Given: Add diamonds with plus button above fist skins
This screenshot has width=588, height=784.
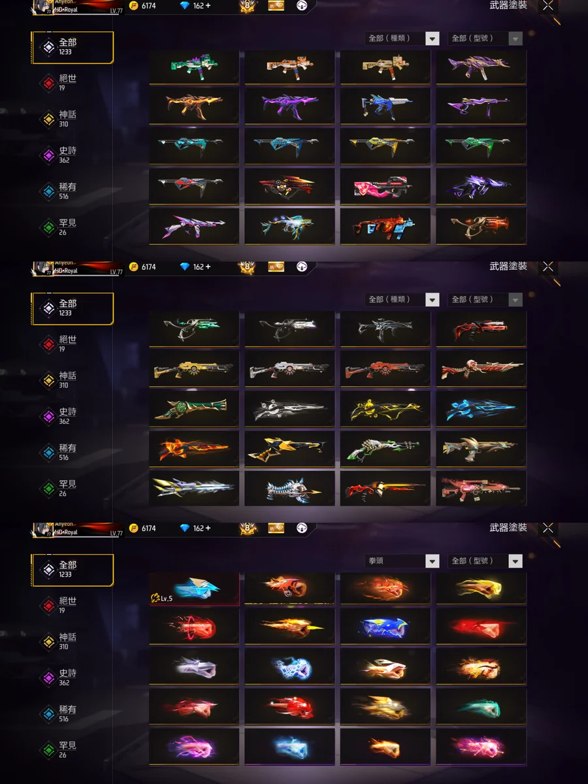Looking at the screenshot, I should coord(208,528).
